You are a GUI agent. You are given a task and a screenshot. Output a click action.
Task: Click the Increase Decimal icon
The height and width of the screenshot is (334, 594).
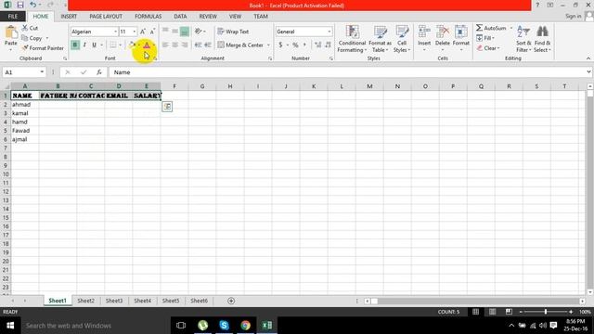[317, 45]
